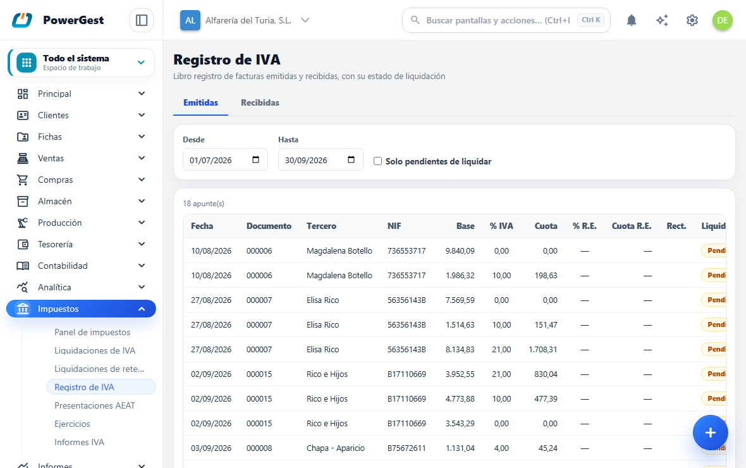Open the DE user avatar menu
Viewport: 746px width, 468px height.
722,20
